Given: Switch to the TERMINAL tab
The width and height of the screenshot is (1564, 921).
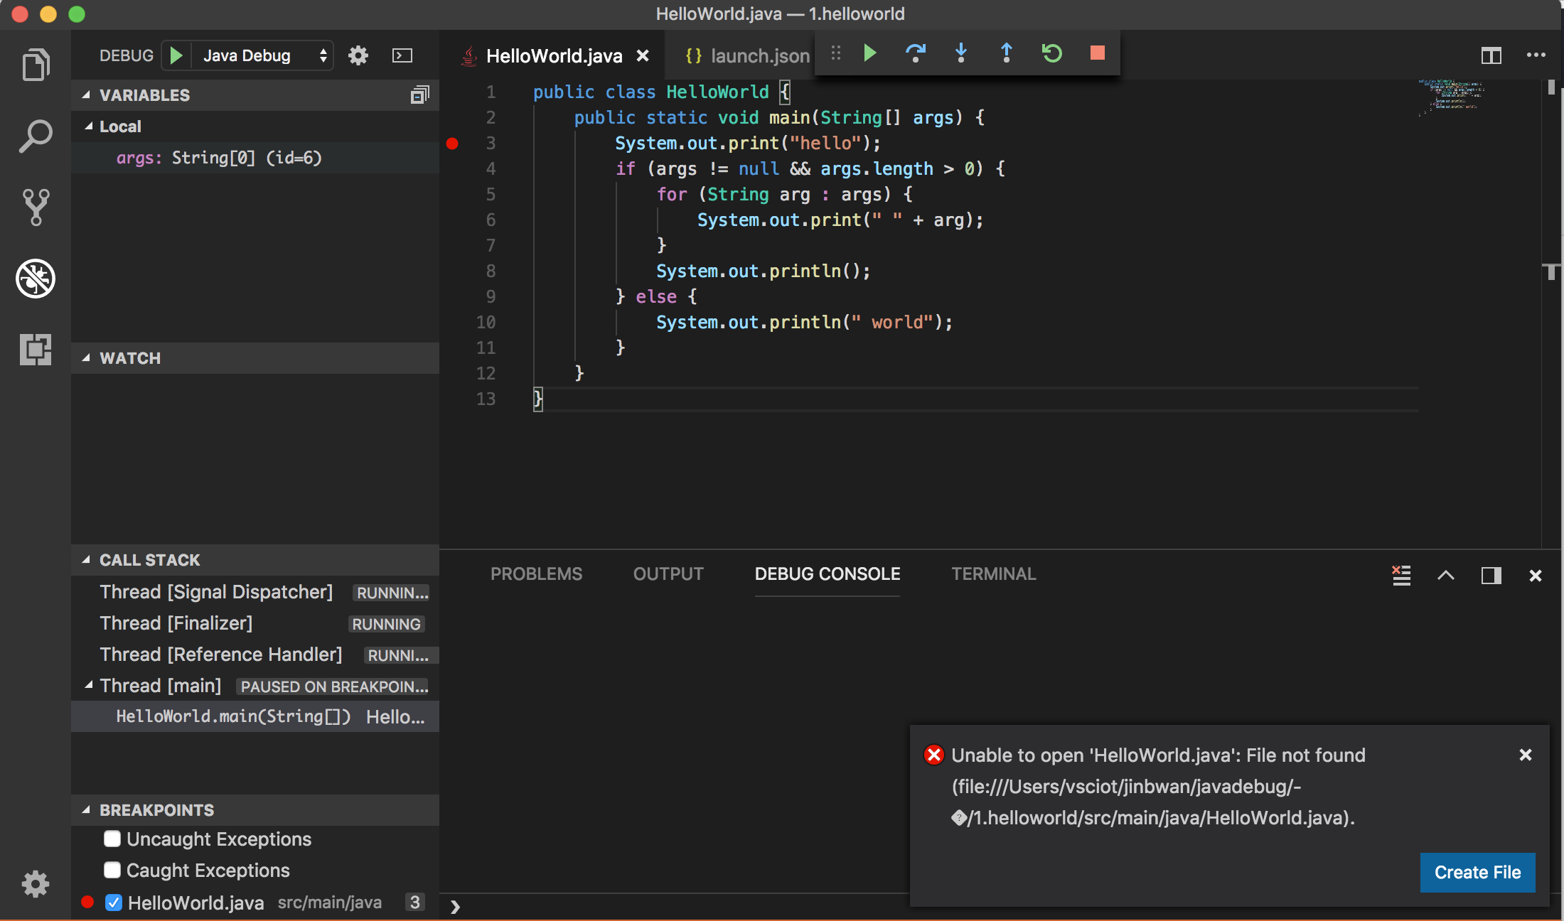Looking at the screenshot, I should [x=993, y=573].
